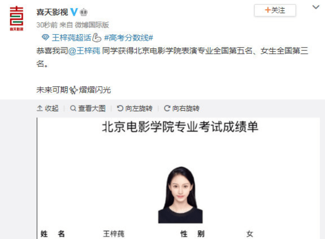Image resolution: width=325 pixels, height=239 pixels.
Task: Click the sparkle emoji after 未来可期
Action: tap(73, 90)
